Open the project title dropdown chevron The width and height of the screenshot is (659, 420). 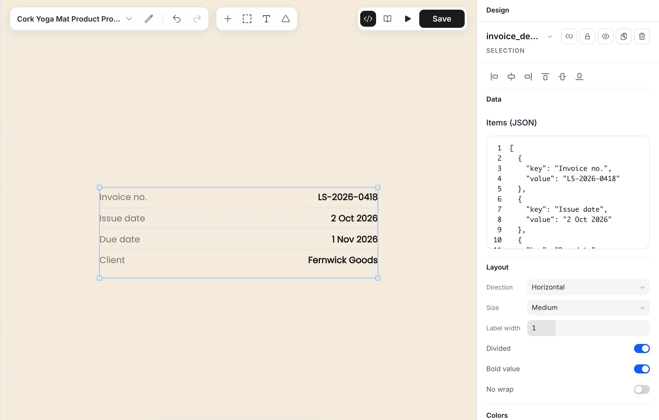129,19
